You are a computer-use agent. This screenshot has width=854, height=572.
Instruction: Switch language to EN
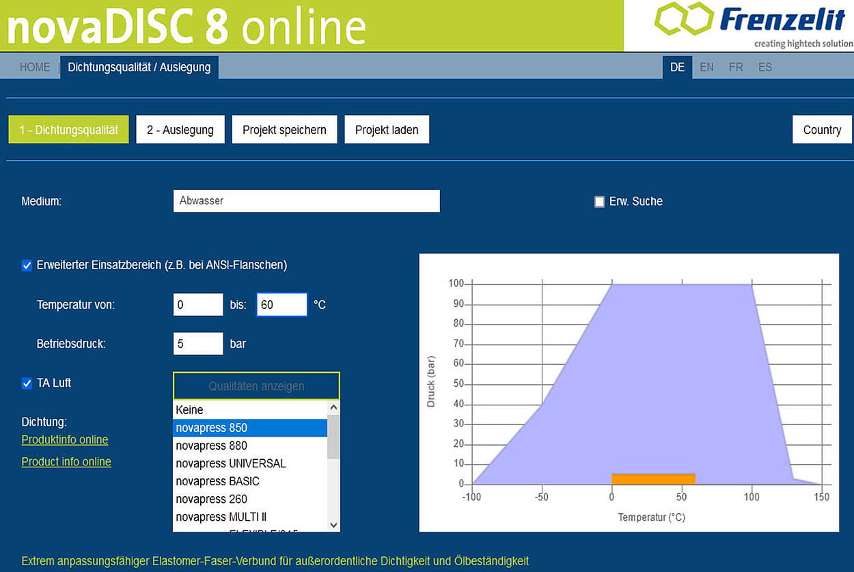coord(707,67)
